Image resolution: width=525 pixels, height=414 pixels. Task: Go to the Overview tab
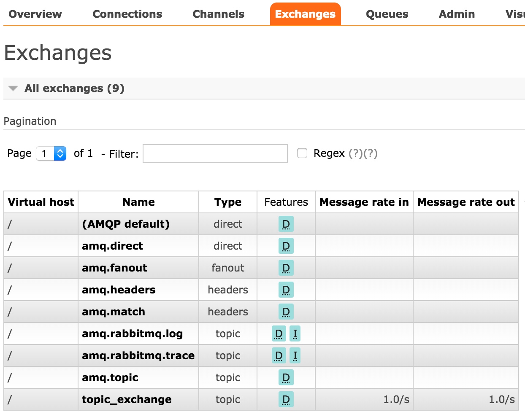pyautogui.click(x=35, y=14)
